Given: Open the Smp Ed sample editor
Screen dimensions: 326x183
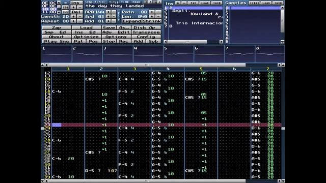Looking at the screenshot, I should pyautogui.click(x=57, y=32).
